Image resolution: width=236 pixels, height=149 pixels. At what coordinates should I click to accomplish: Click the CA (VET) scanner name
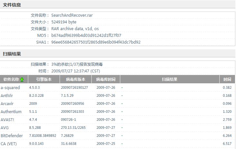9,144
